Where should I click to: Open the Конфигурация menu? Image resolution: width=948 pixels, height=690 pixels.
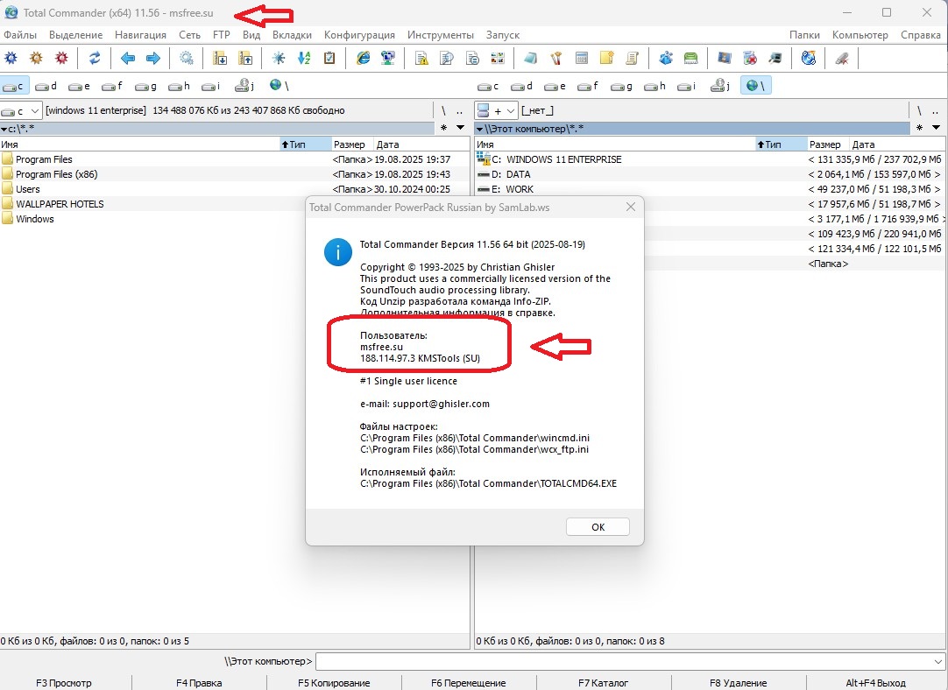pyautogui.click(x=359, y=35)
